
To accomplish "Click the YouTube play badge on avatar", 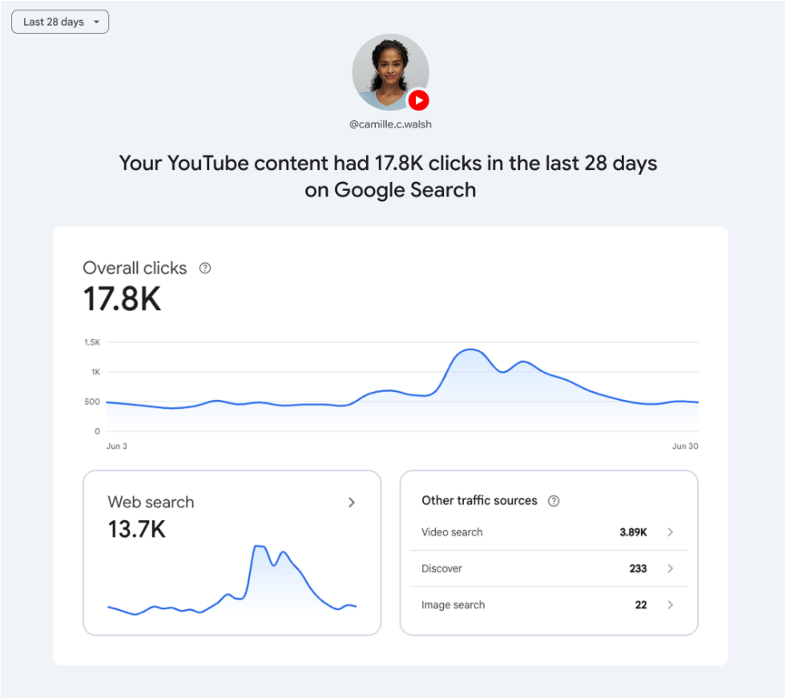I will [x=418, y=100].
